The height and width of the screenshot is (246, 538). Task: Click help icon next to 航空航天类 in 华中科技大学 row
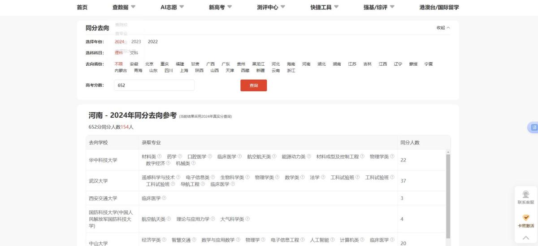click(274, 157)
